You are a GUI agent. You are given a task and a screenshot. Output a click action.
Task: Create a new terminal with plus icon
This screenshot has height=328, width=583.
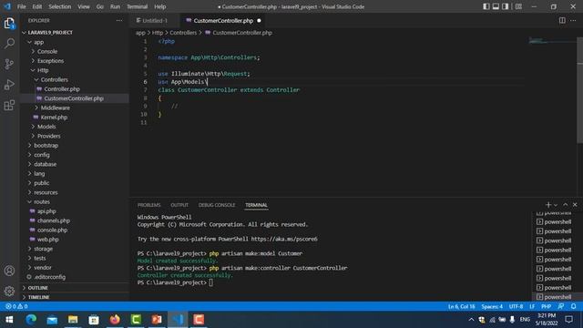(548, 205)
